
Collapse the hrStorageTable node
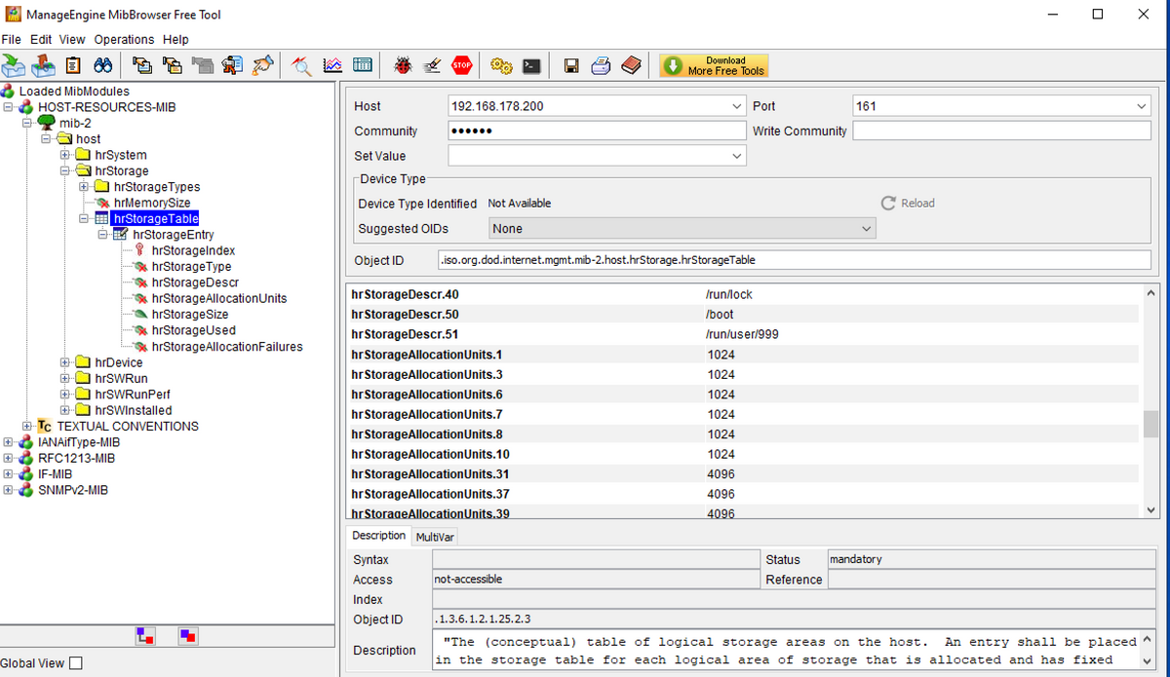tap(84, 218)
